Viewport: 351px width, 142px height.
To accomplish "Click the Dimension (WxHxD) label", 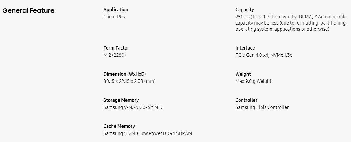I will [125, 74].
